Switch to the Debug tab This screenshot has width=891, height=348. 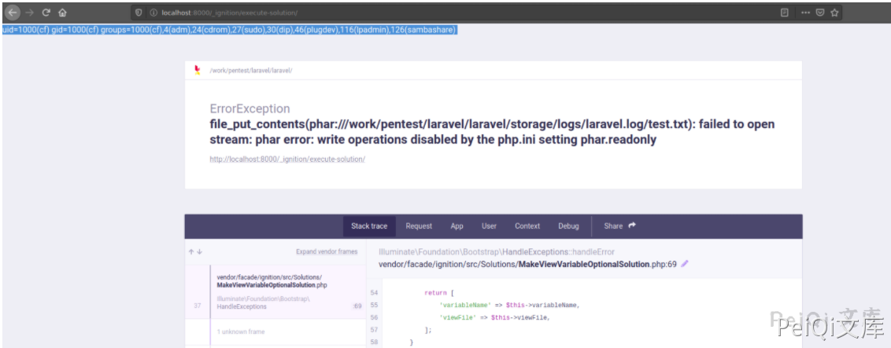click(x=568, y=226)
